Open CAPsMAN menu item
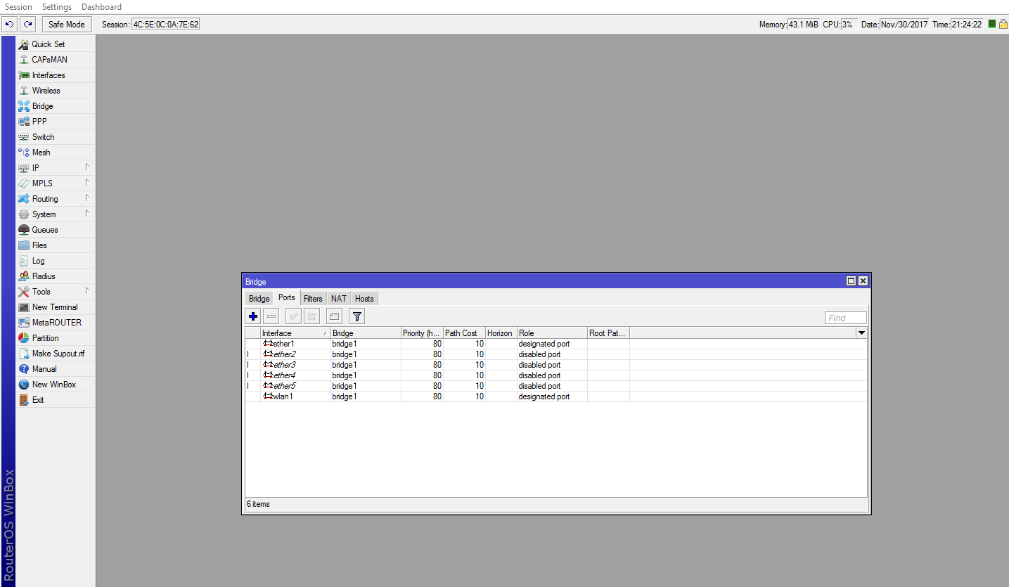The height and width of the screenshot is (587, 1009). pyautogui.click(x=56, y=60)
